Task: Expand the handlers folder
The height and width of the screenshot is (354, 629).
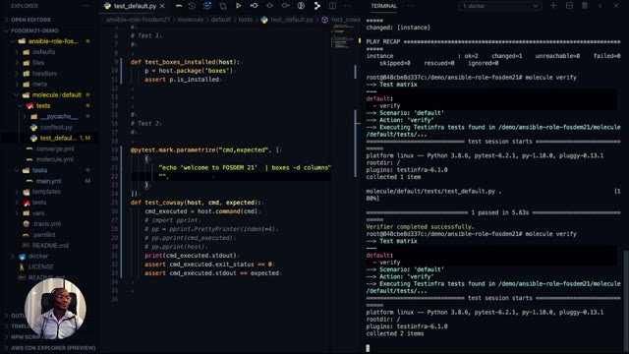Action: click(48, 74)
